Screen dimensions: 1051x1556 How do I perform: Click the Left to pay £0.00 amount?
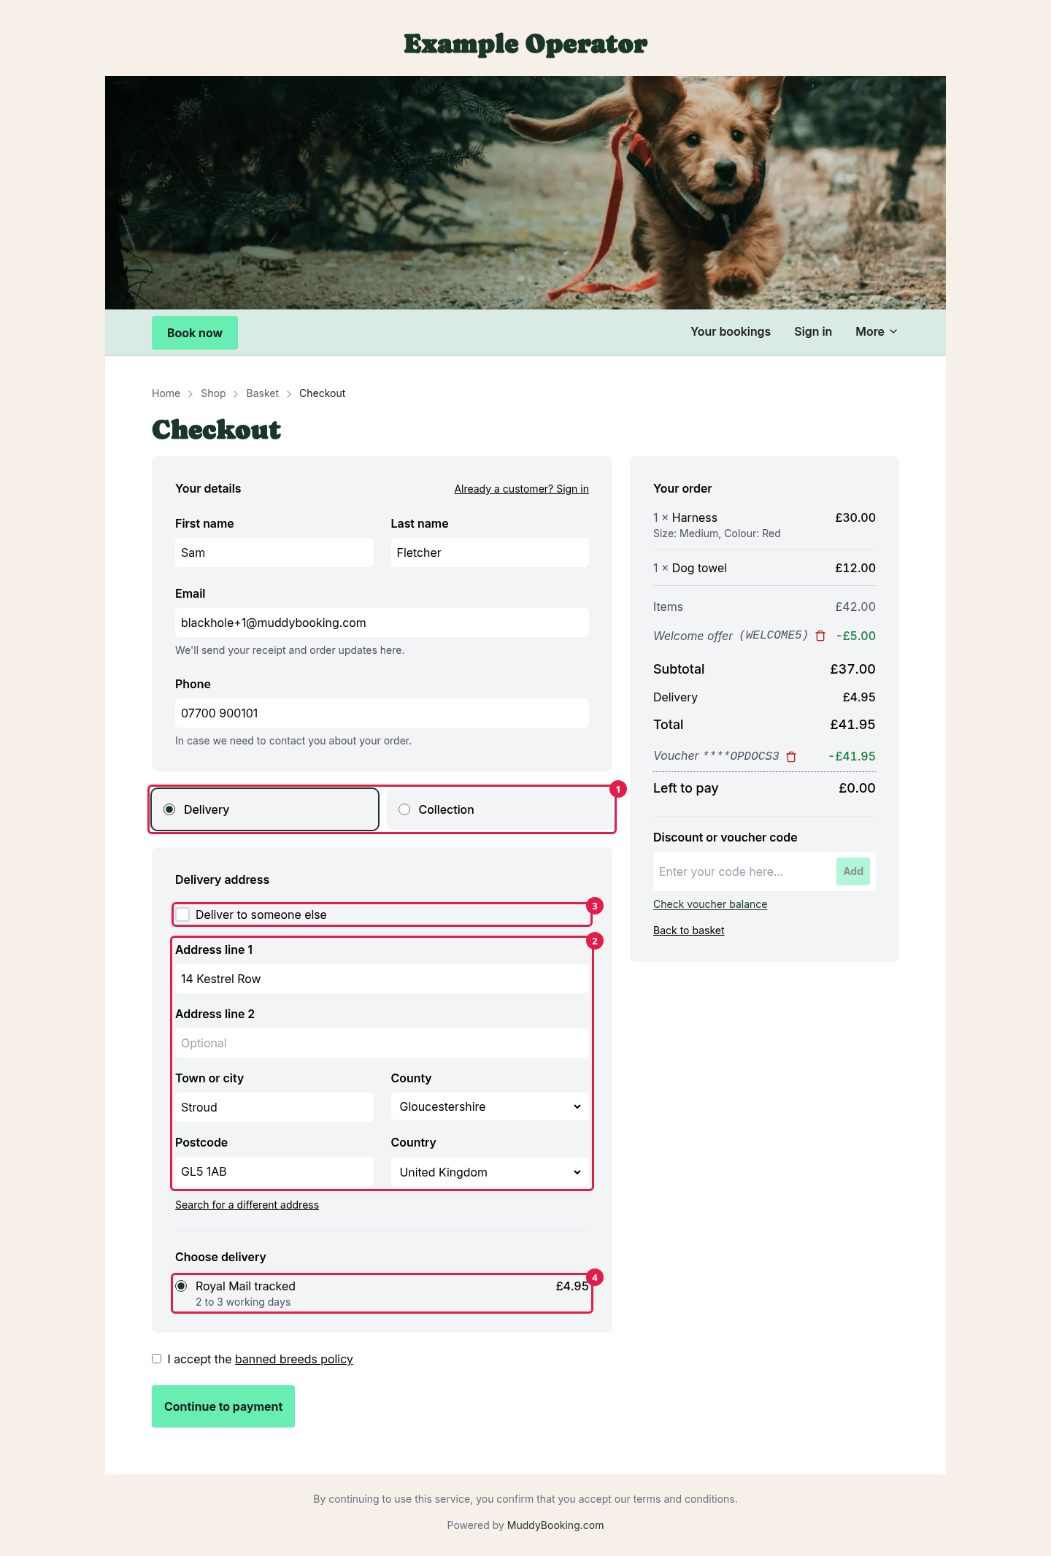click(857, 788)
